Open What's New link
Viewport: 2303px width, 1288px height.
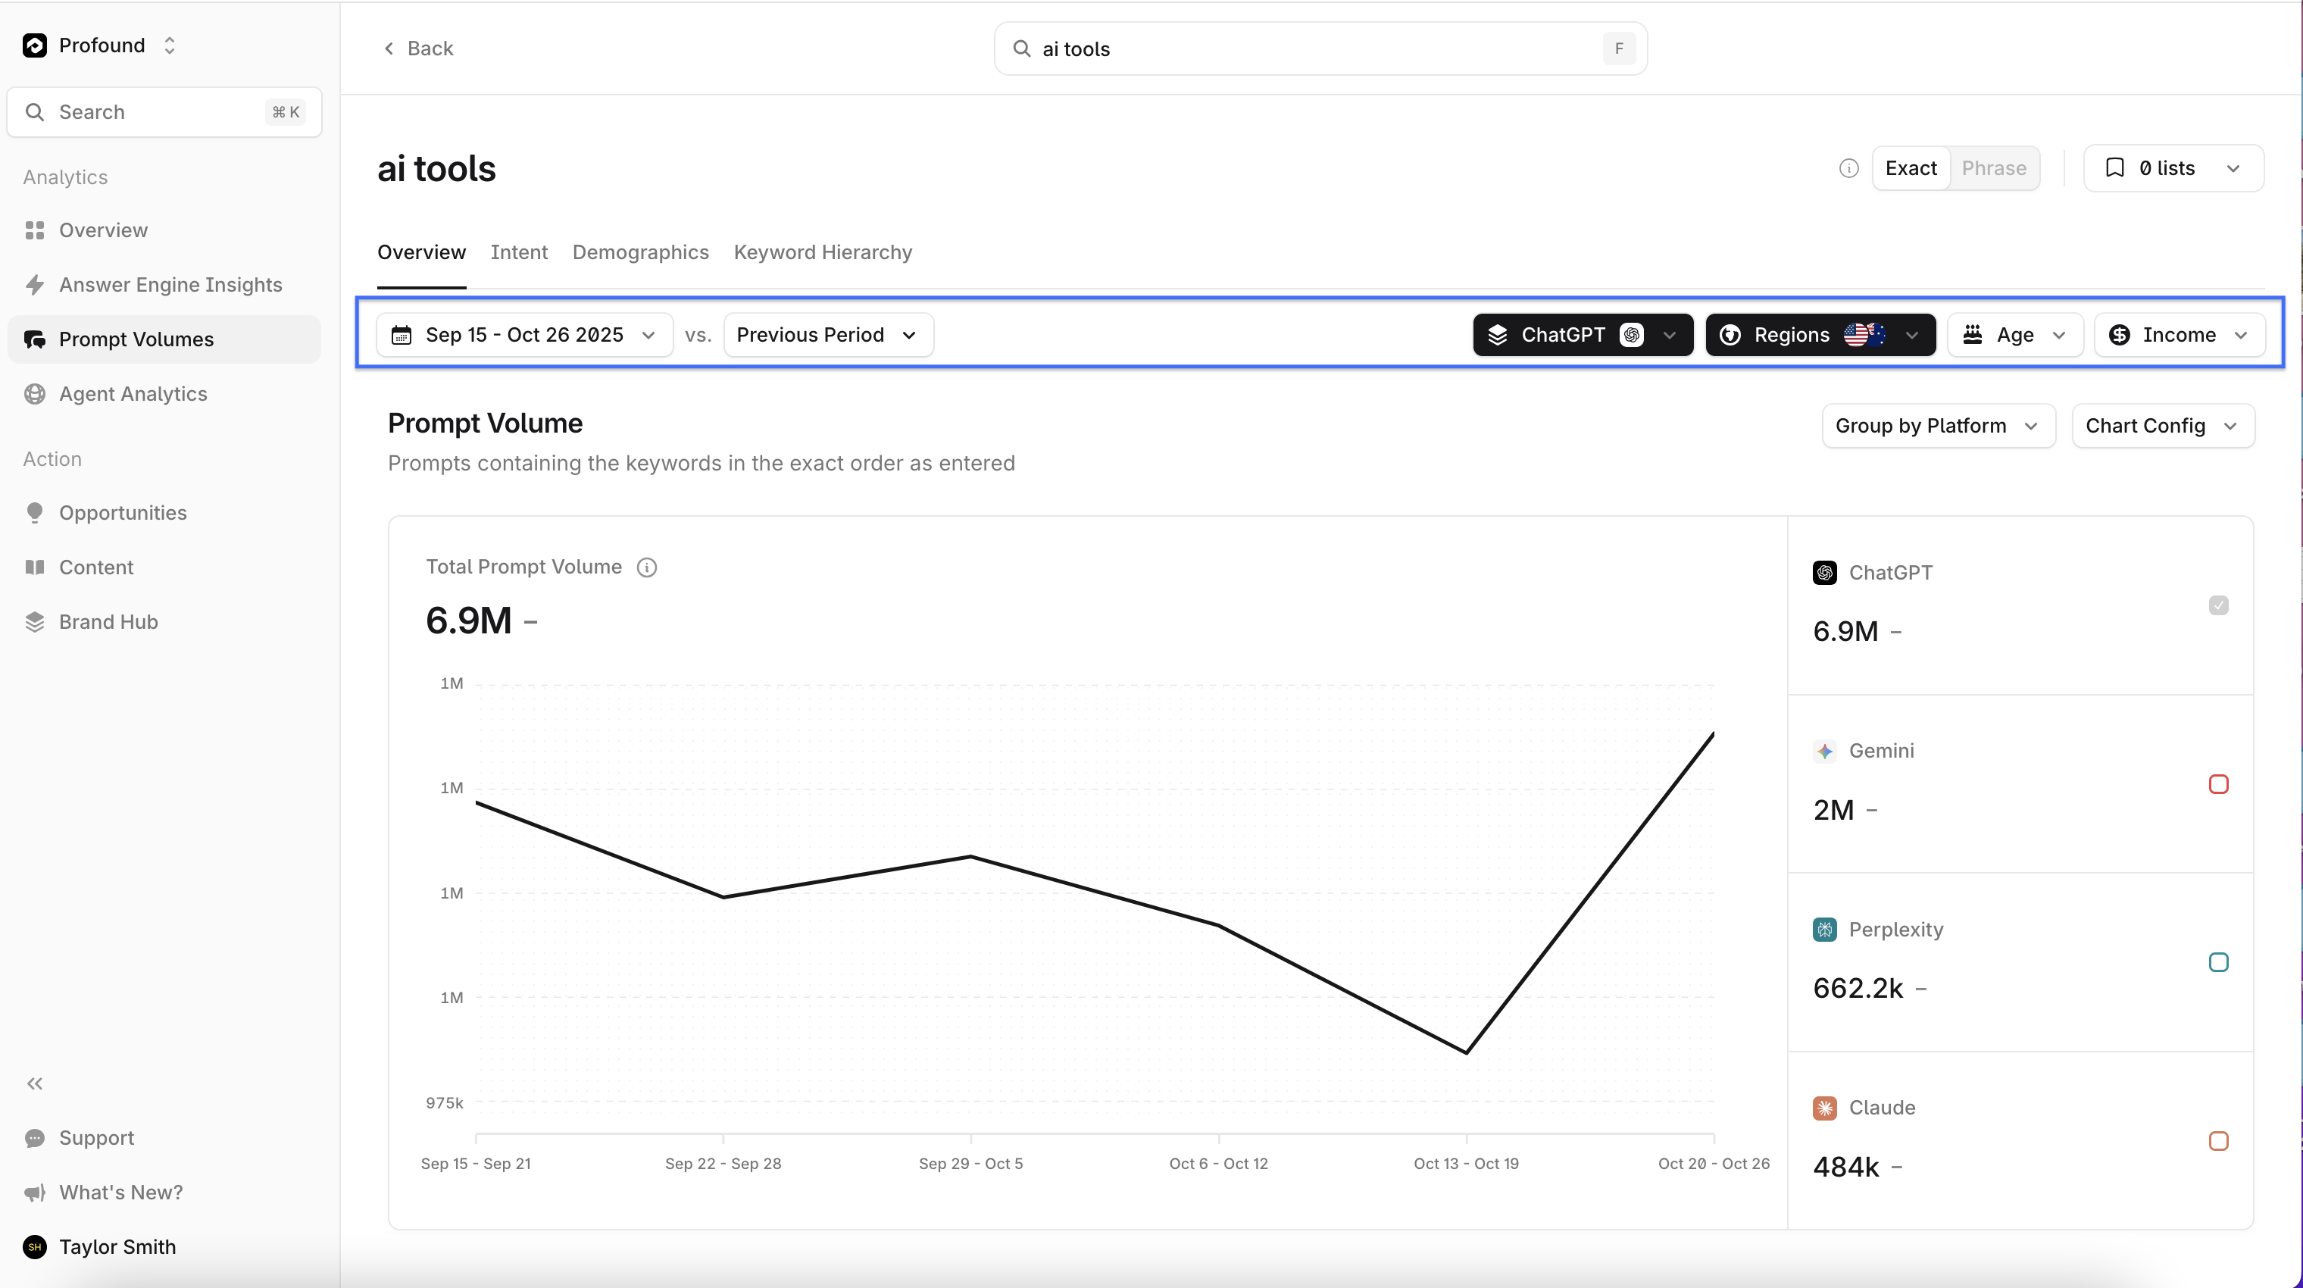[164, 1193]
